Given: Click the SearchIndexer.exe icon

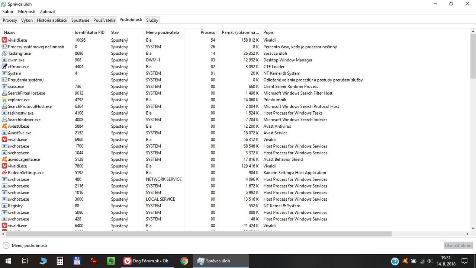Looking at the screenshot, I should 4,119.
